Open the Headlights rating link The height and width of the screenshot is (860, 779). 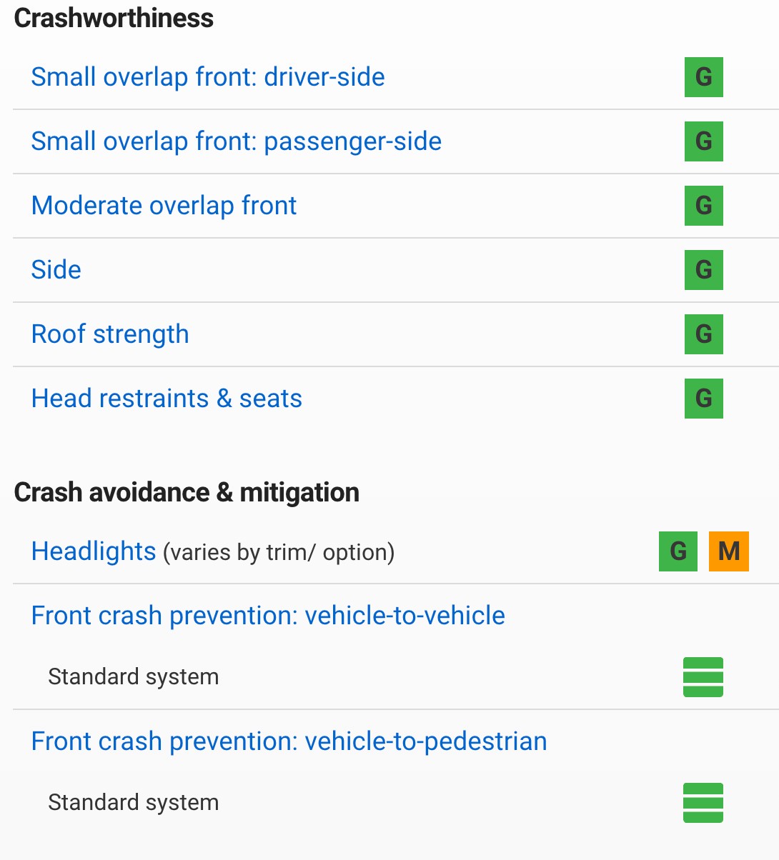pyautogui.click(x=94, y=551)
